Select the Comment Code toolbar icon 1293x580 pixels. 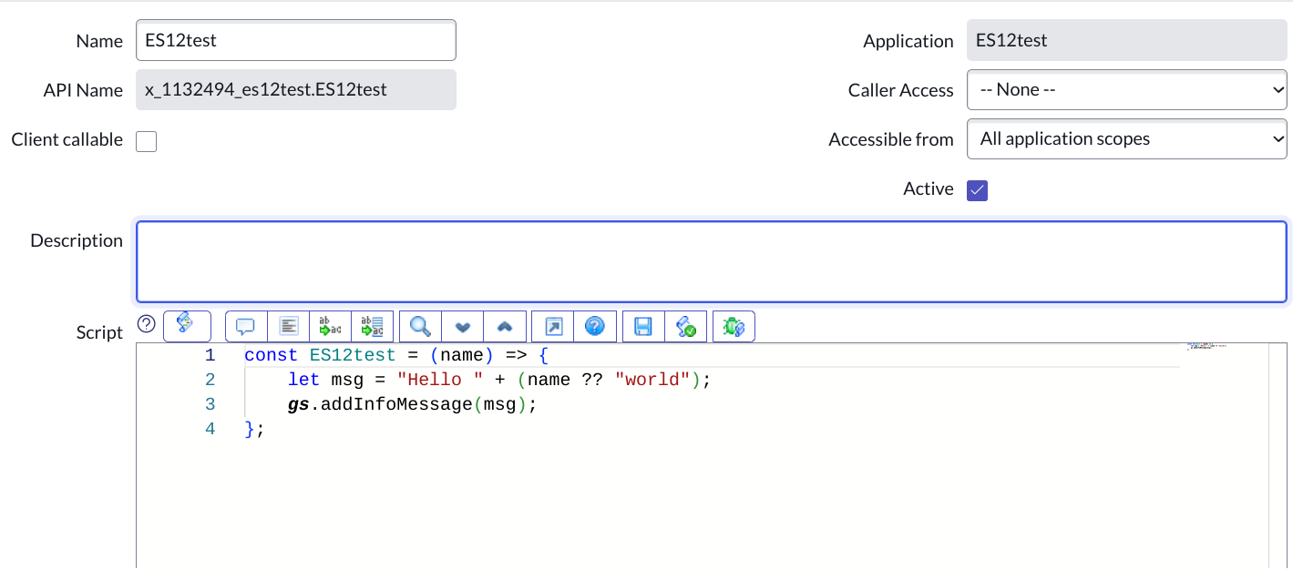(x=244, y=326)
